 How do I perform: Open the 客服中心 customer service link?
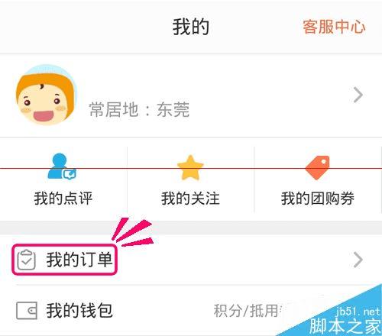[334, 27]
